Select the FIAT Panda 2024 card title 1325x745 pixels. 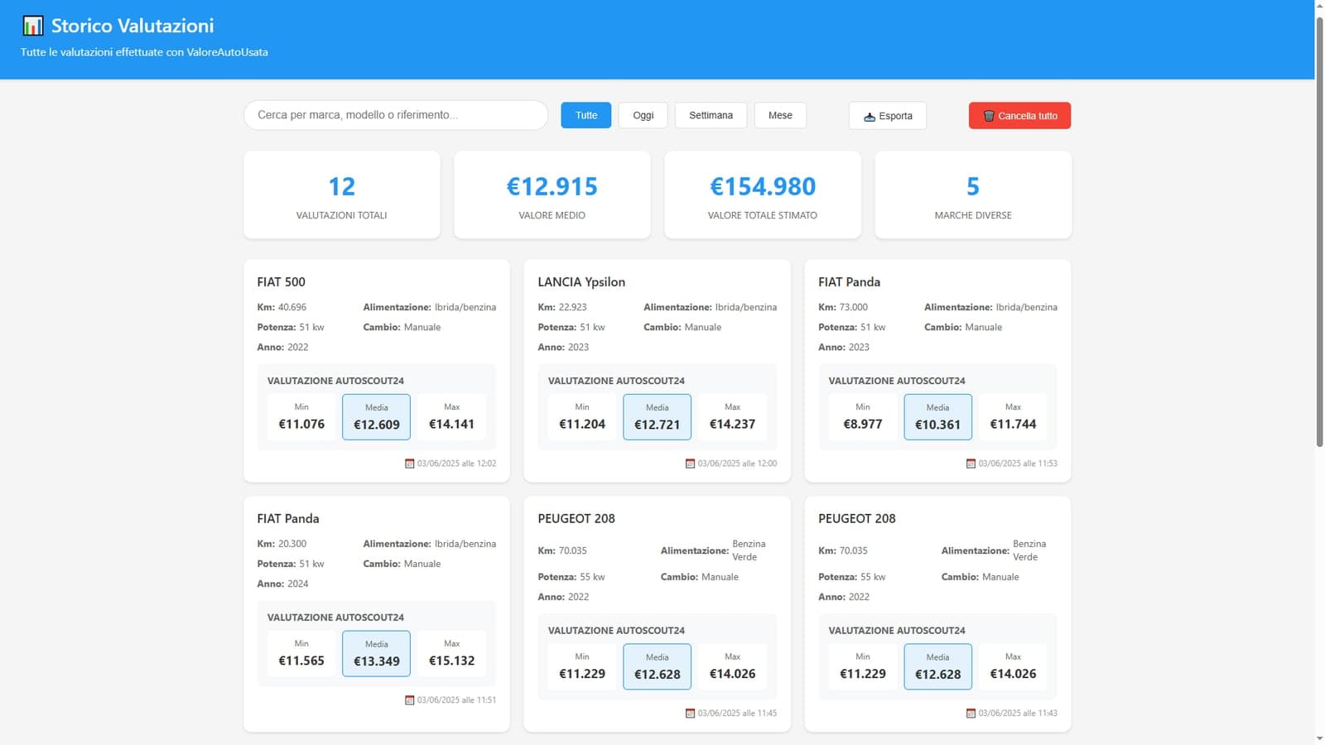coord(287,519)
